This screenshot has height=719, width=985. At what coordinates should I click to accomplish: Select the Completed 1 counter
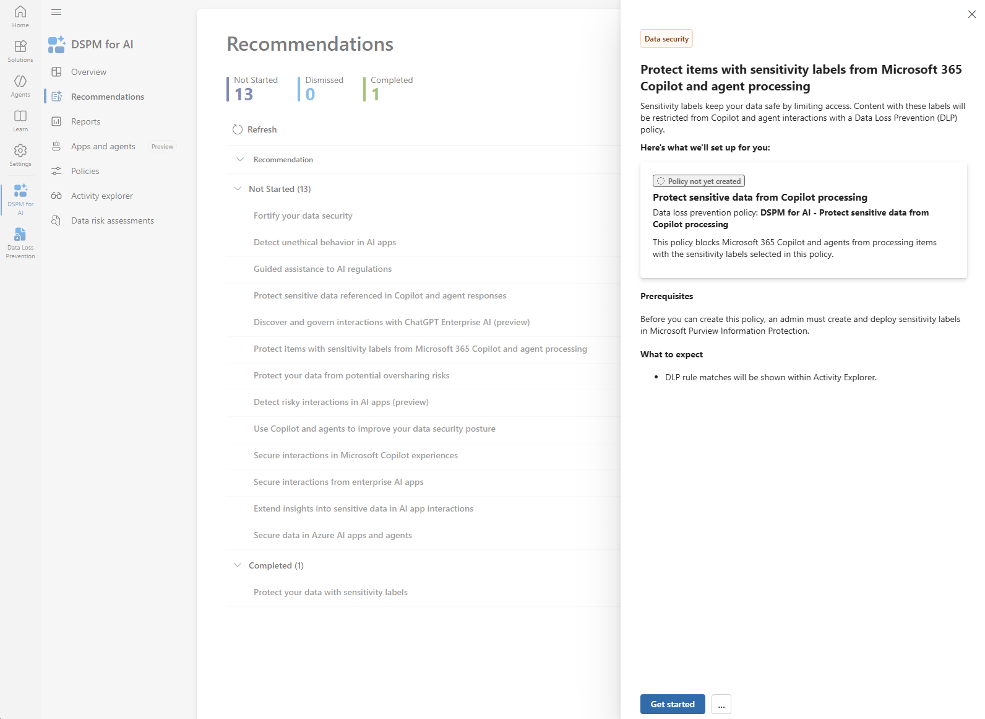(x=389, y=89)
